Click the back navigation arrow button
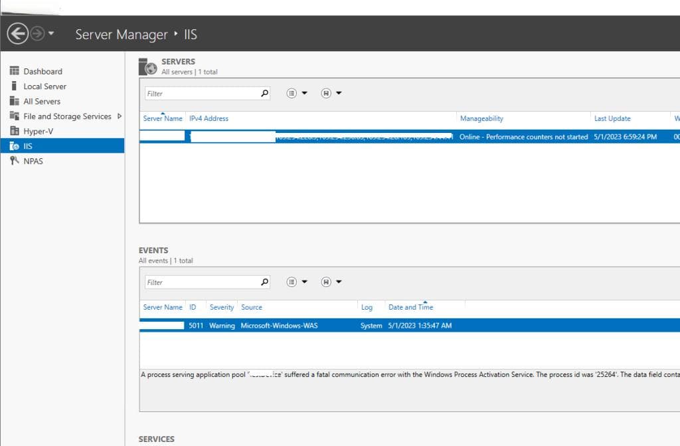 (18, 33)
